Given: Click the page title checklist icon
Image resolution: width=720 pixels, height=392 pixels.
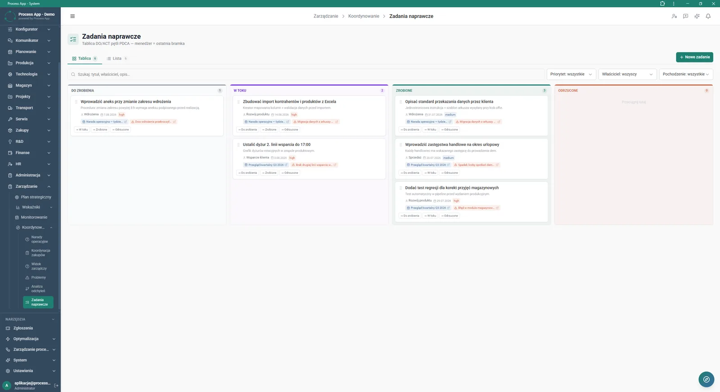Looking at the screenshot, I should (x=73, y=40).
